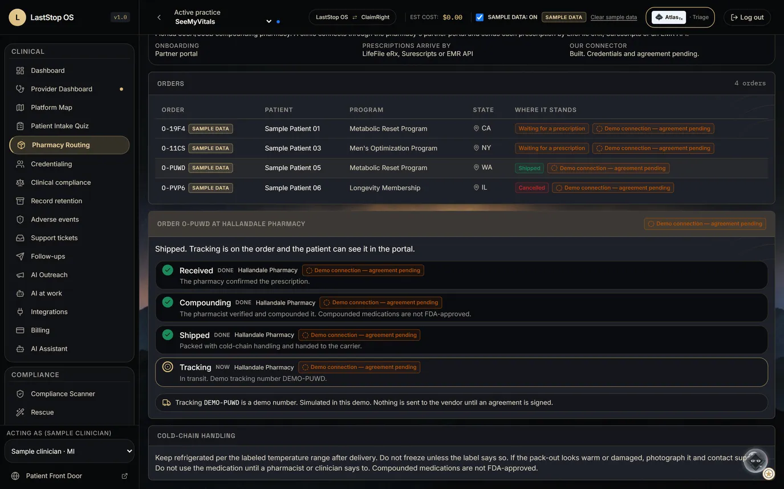Click Sample Patient 03 in the orders table

293,148
